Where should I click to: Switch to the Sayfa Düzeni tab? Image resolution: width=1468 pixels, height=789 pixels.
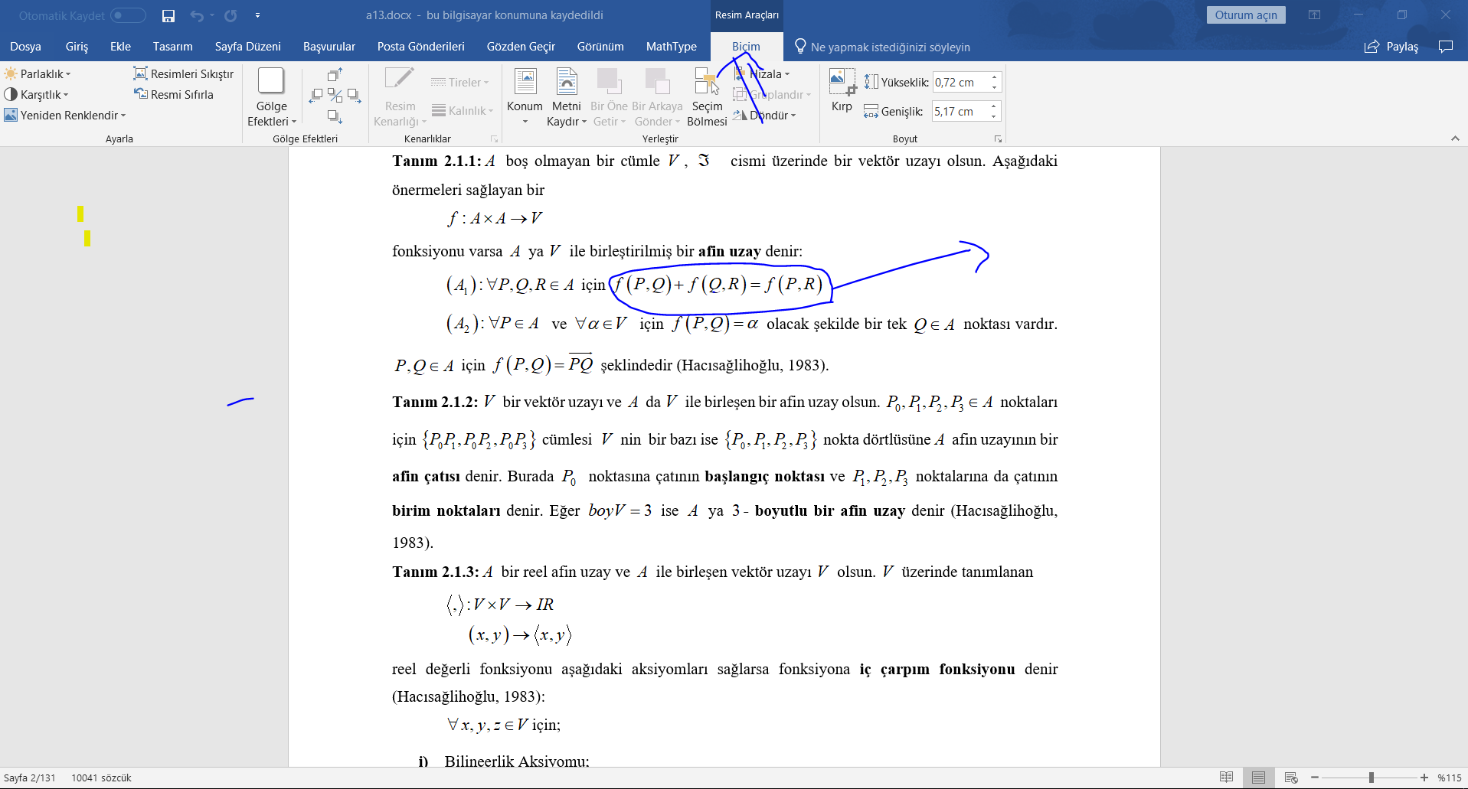(x=247, y=47)
